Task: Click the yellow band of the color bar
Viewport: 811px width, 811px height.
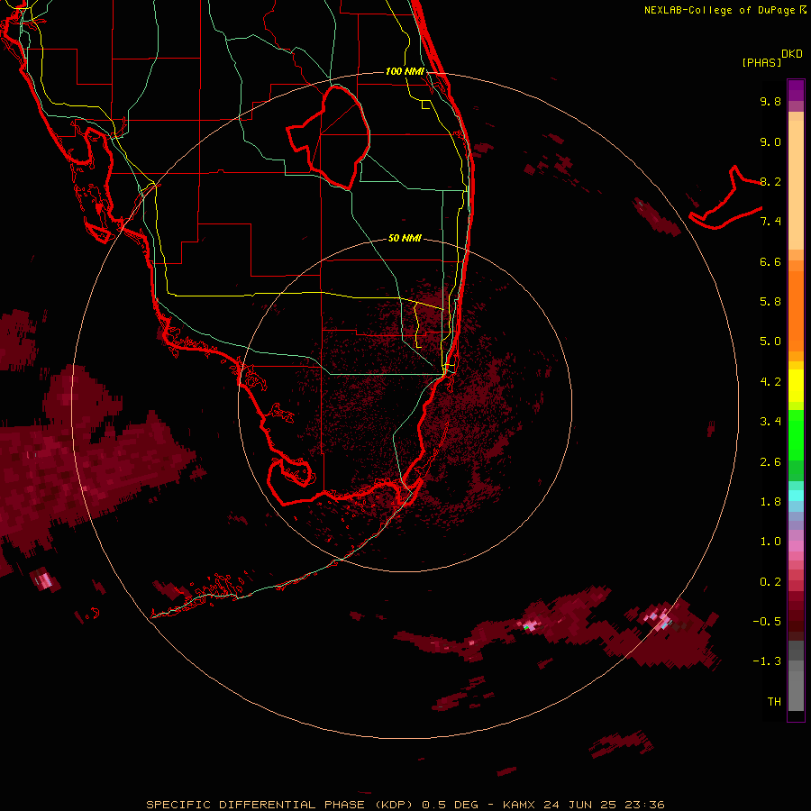Action: click(x=796, y=386)
